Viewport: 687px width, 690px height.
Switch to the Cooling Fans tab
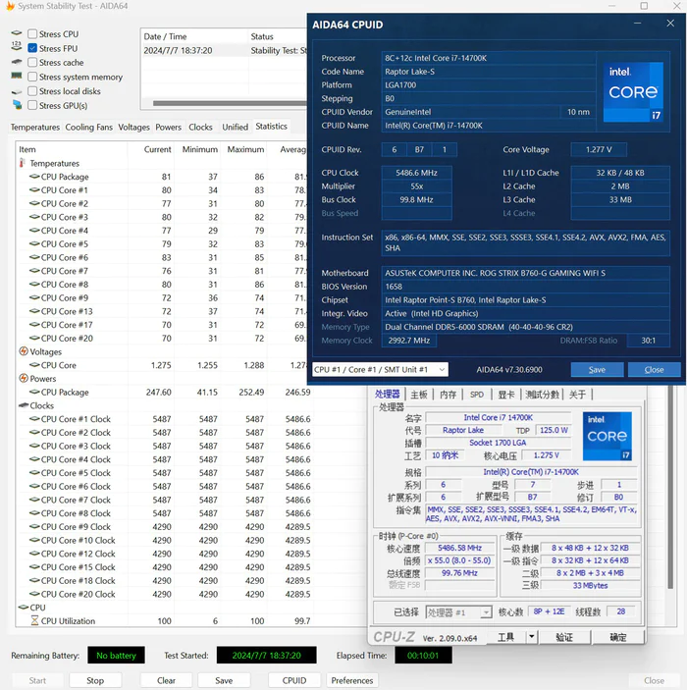click(x=89, y=128)
